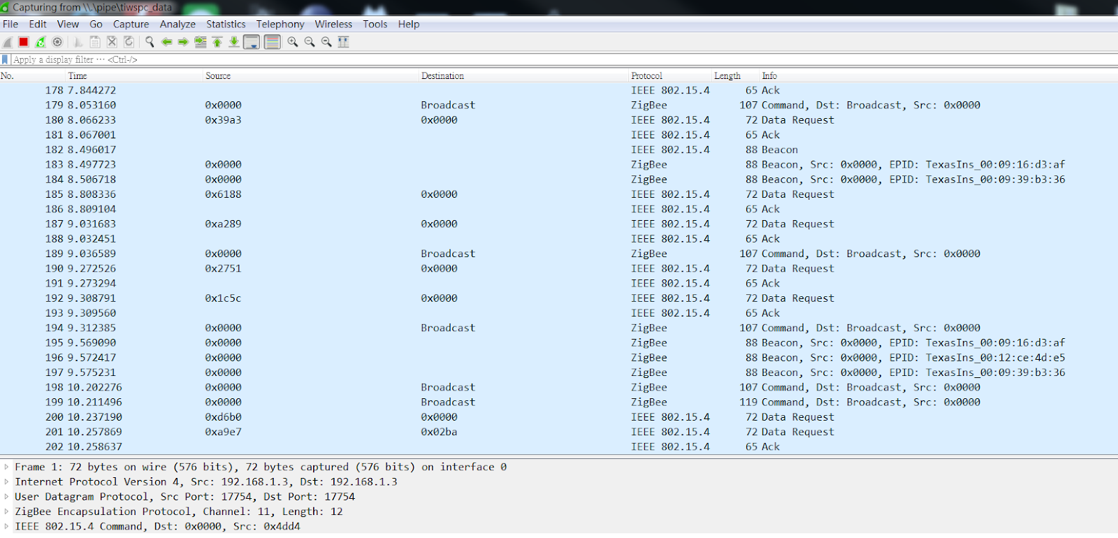
Task: Open Find Packet magnifier icon
Action: pos(150,42)
